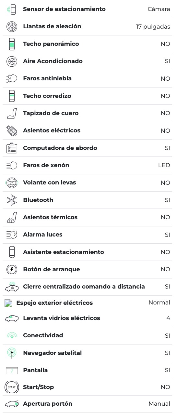Click the fog lights icon
Image resolution: width=177 pixels, height=419 pixels.
12,79
